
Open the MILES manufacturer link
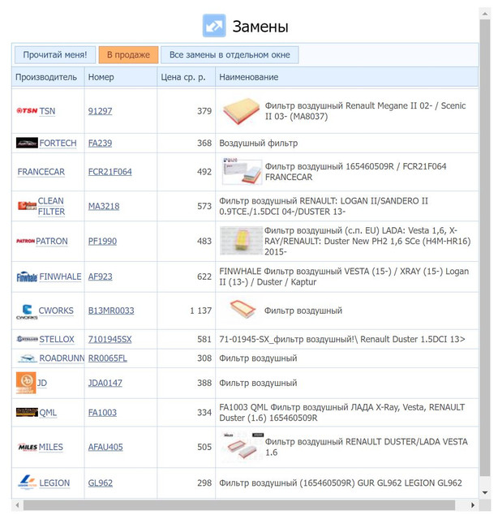[x=50, y=447]
